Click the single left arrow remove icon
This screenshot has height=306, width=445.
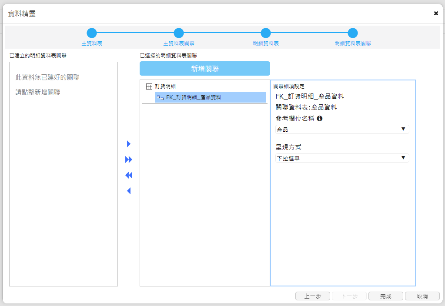point(129,191)
